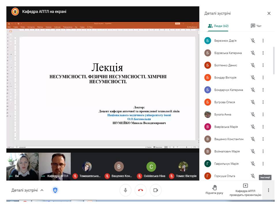Leave the call with the red hang-up button

pos(141,190)
